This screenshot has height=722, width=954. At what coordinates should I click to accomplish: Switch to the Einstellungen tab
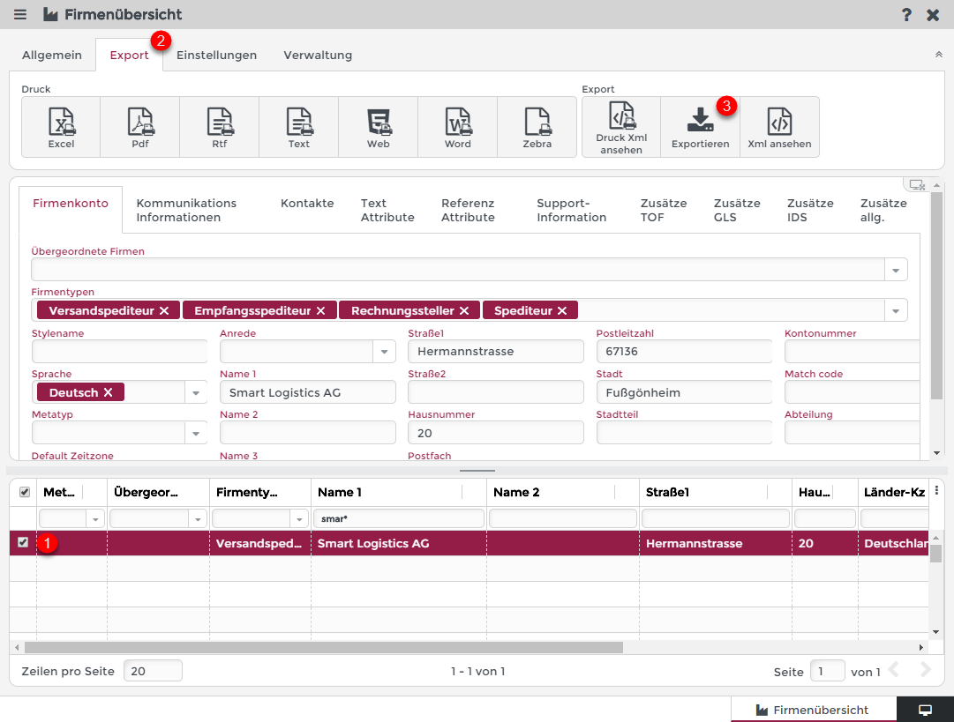tap(216, 55)
